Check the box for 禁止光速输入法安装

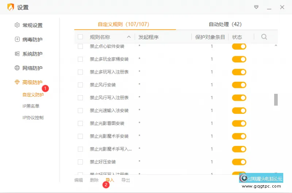click(80, 111)
